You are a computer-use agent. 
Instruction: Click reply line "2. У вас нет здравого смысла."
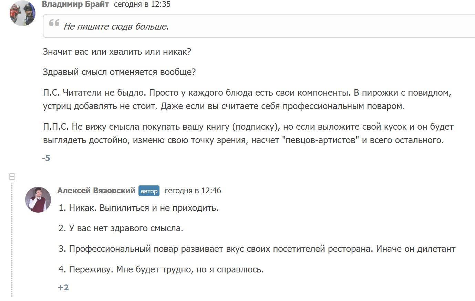[x=121, y=228]
